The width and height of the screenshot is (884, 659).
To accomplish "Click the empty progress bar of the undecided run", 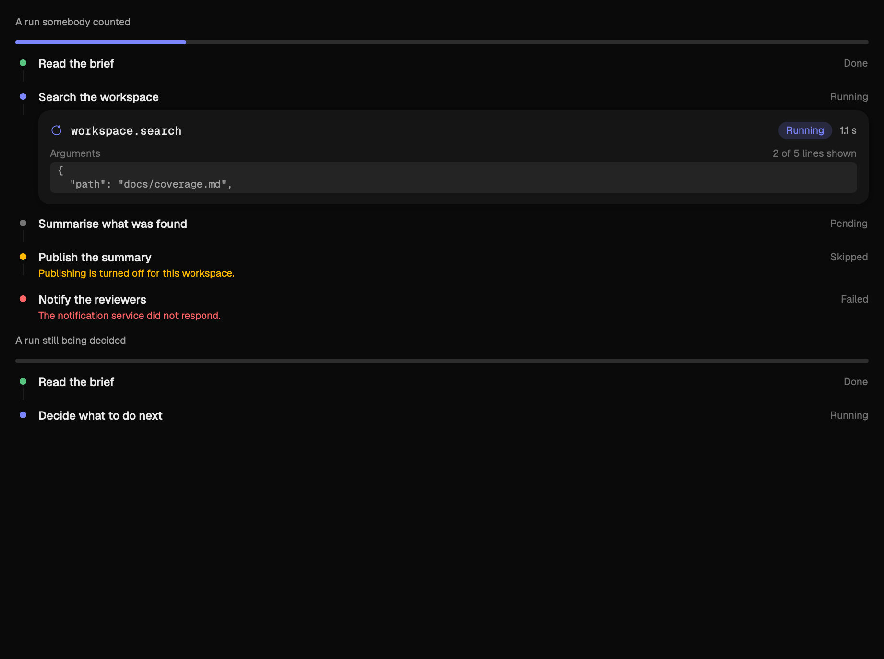I will (442, 361).
